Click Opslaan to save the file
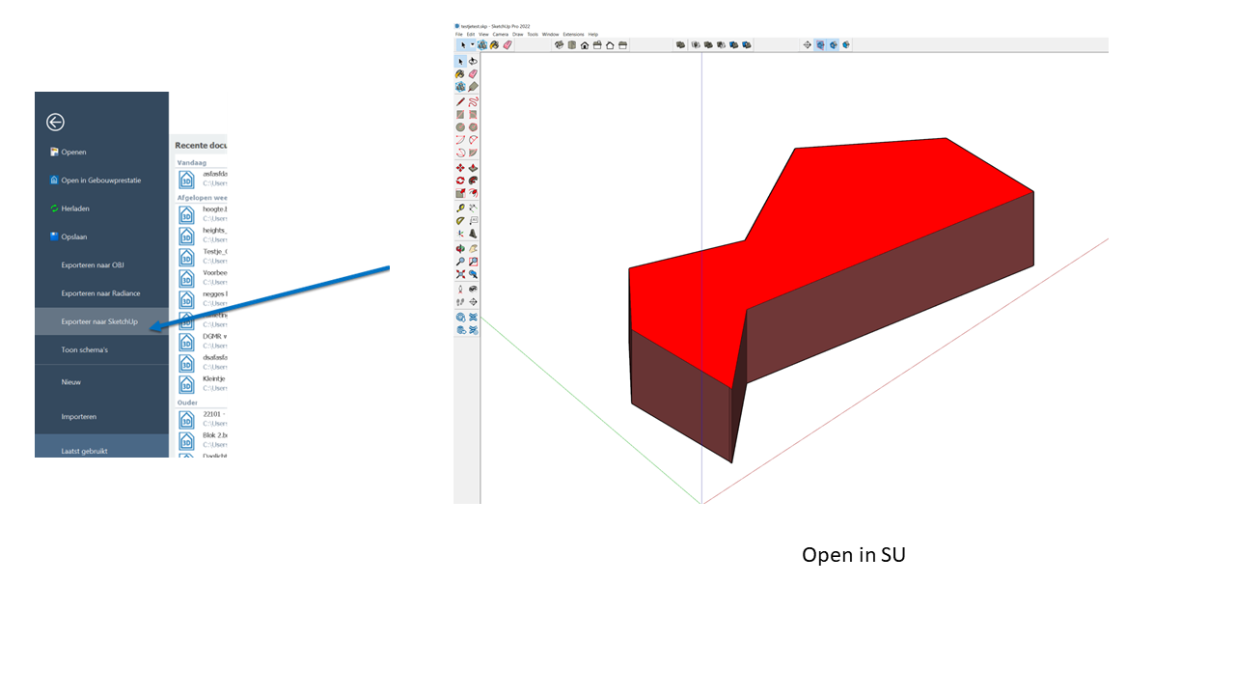Image resolution: width=1235 pixels, height=695 pixels. tap(74, 236)
